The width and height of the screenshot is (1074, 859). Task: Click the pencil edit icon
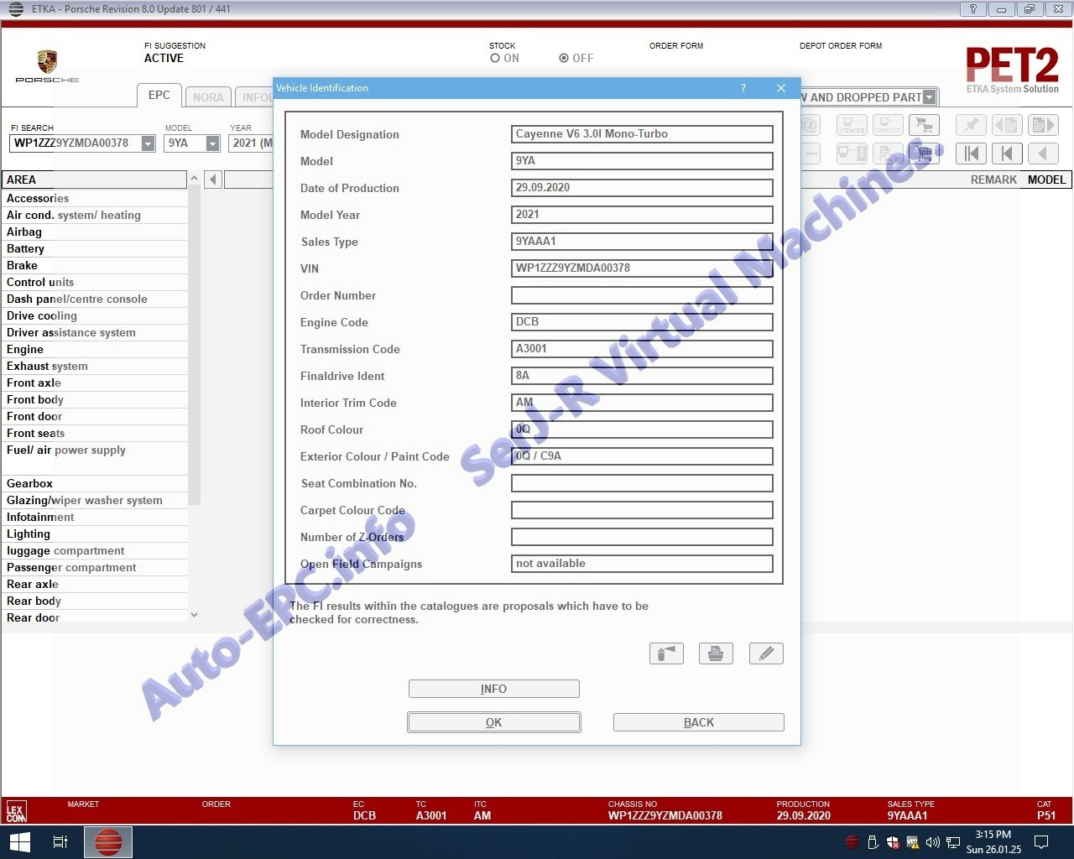point(765,653)
